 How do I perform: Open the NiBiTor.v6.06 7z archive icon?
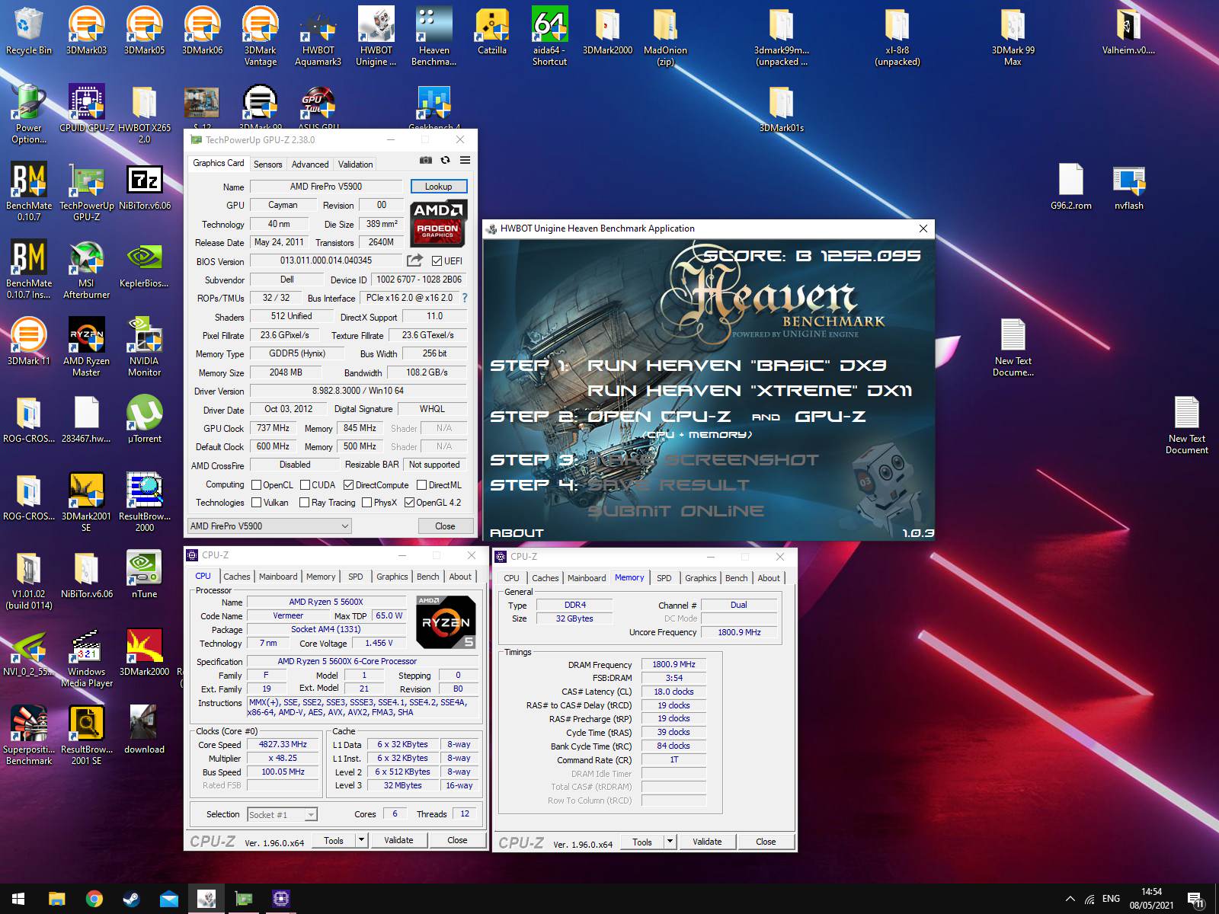[x=145, y=187]
